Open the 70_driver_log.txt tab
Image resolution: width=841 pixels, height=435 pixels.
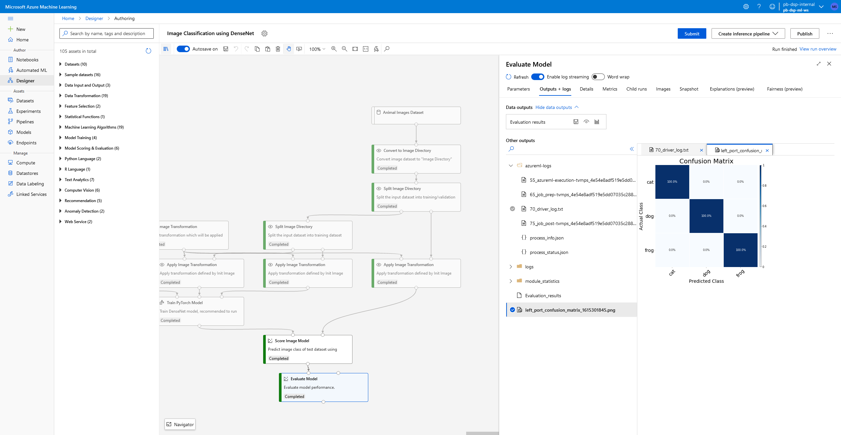672,150
